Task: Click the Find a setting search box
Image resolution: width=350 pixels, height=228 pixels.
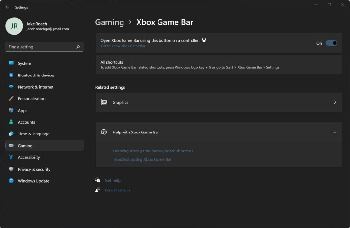Action: (x=44, y=47)
